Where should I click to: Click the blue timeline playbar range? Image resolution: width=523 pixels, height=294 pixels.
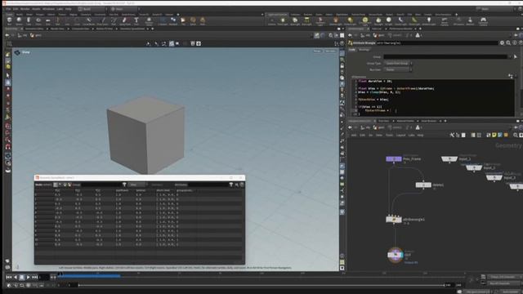coord(90,276)
